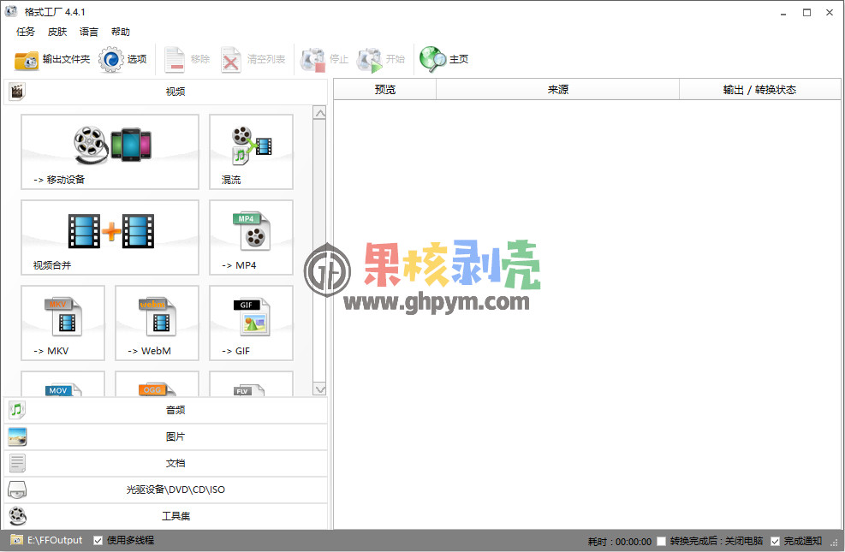
Task: Maximize the 格式工厂 window
Action: click(806, 12)
